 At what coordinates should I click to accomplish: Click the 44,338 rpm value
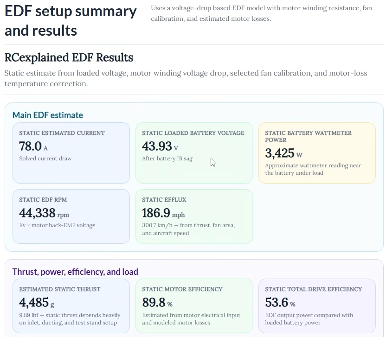click(x=44, y=213)
